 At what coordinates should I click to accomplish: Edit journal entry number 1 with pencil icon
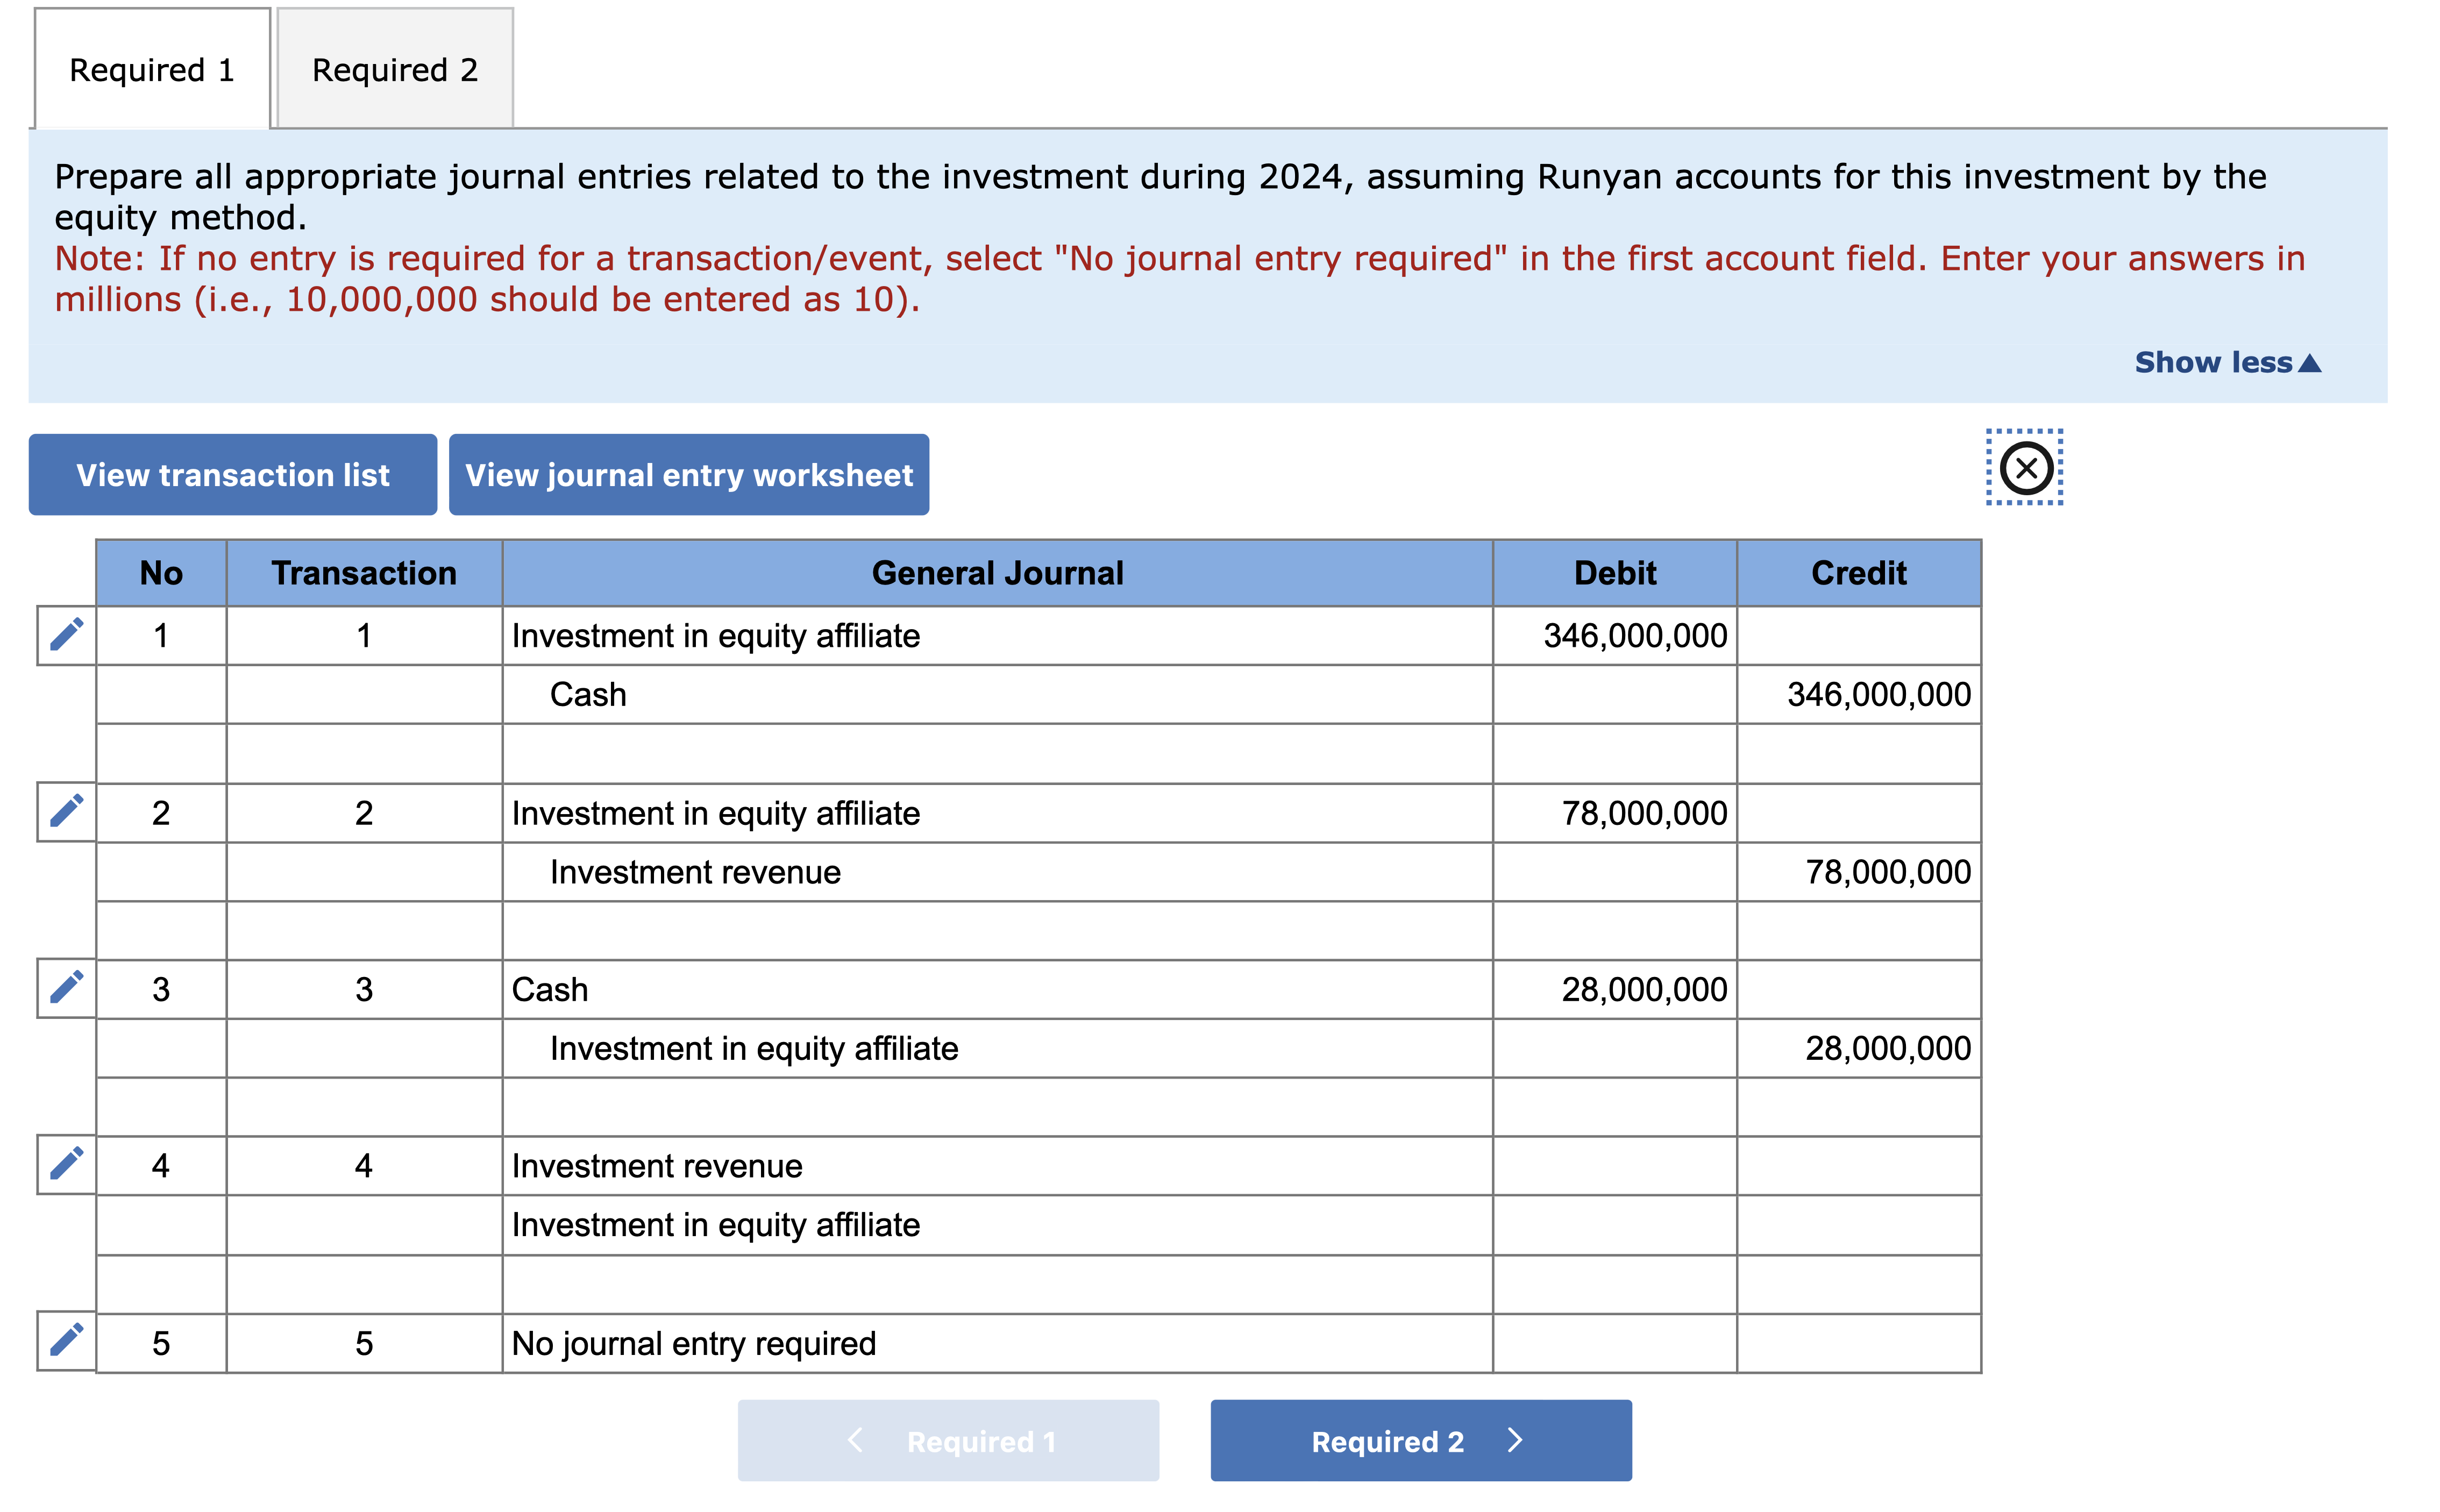(x=66, y=635)
